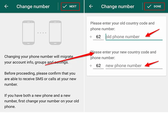Click the dots between the phone illustrations
Screen dimensions: 168x113
(42, 33)
